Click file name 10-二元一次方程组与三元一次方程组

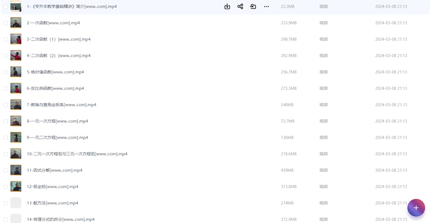point(77,154)
